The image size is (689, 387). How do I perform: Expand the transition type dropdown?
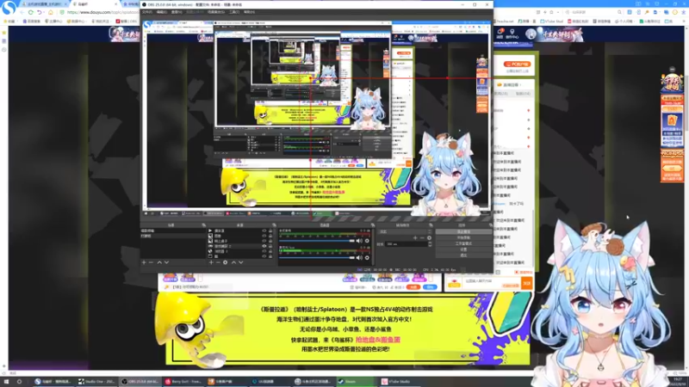point(405,231)
